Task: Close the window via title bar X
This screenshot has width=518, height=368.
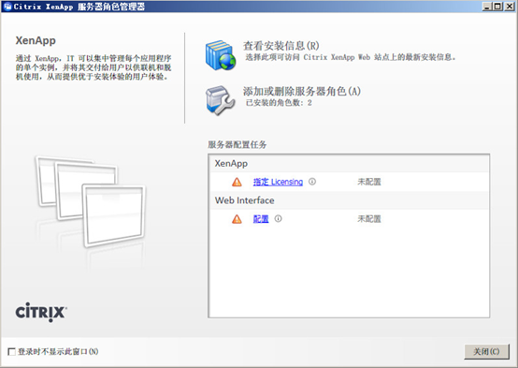Action: (x=510, y=7)
